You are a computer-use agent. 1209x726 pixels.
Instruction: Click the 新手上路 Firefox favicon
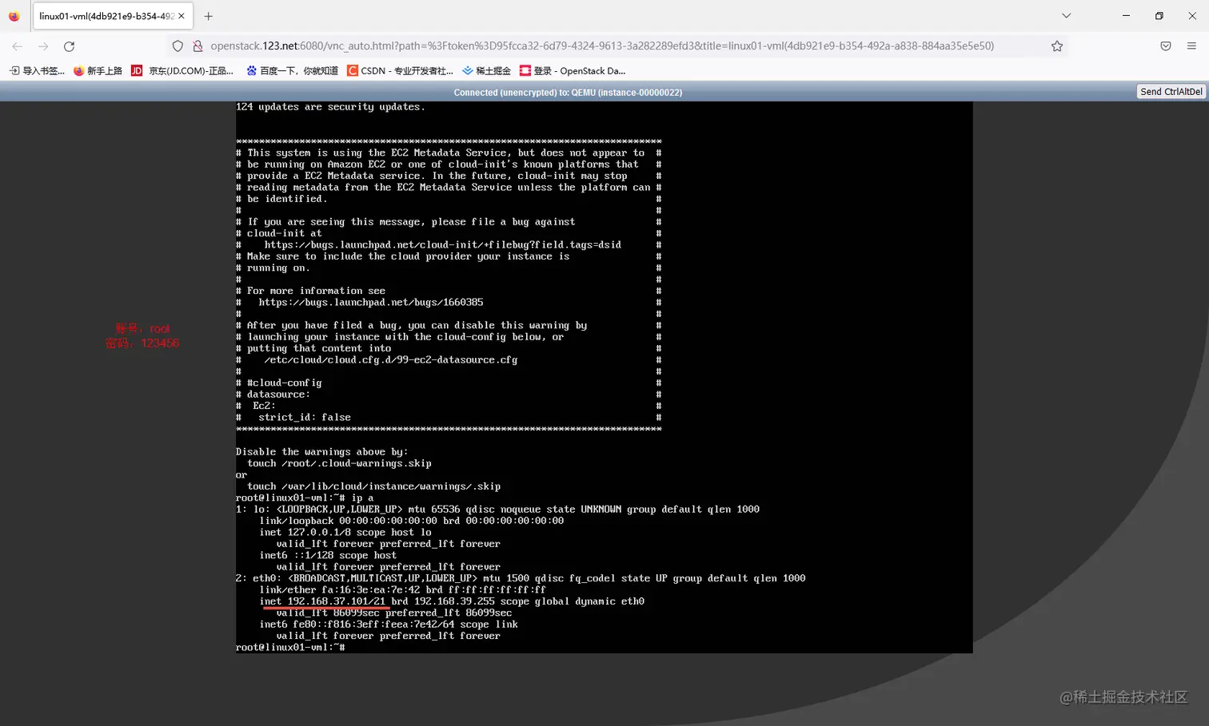(x=78, y=71)
